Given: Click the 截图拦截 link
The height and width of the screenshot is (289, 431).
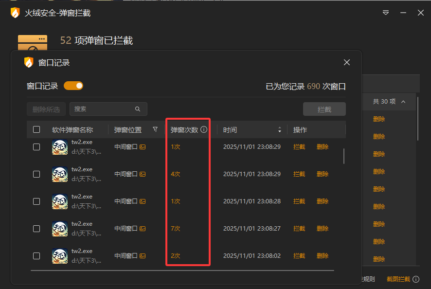Looking at the screenshot, I should 398,279.
